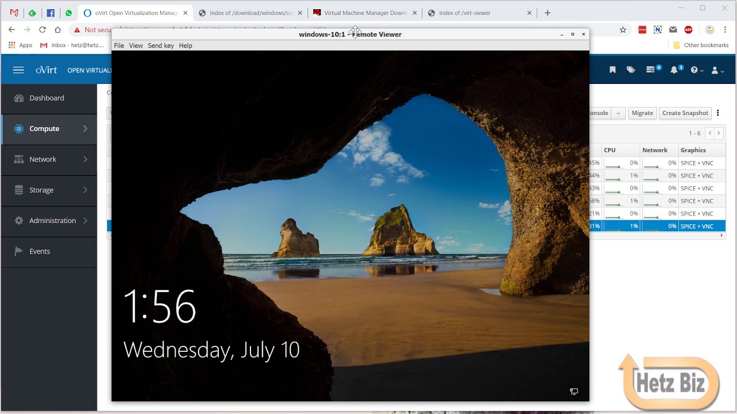
Task: Open the Send key menu
Action: coord(161,45)
